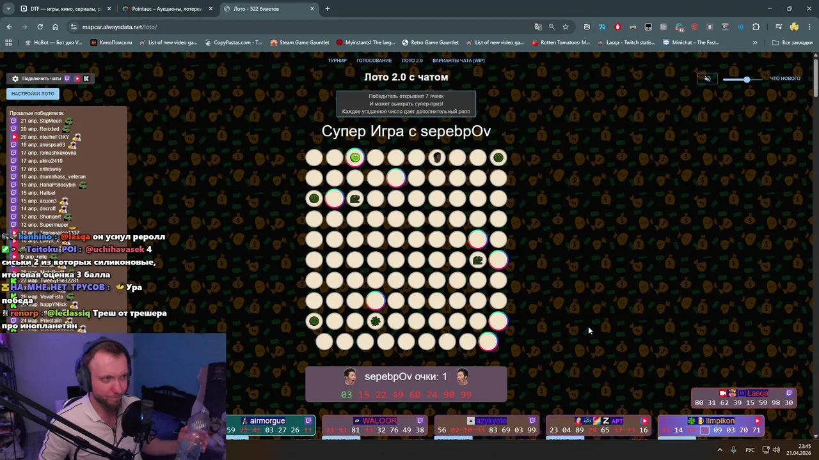Open the WALOOR player ticket
The height and width of the screenshot is (460, 819).
pos(374,425)
